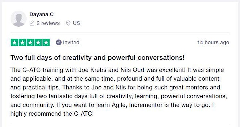Click the 14 hours ago timestamp
240x127 pixels.
click(x=213, y=42)
